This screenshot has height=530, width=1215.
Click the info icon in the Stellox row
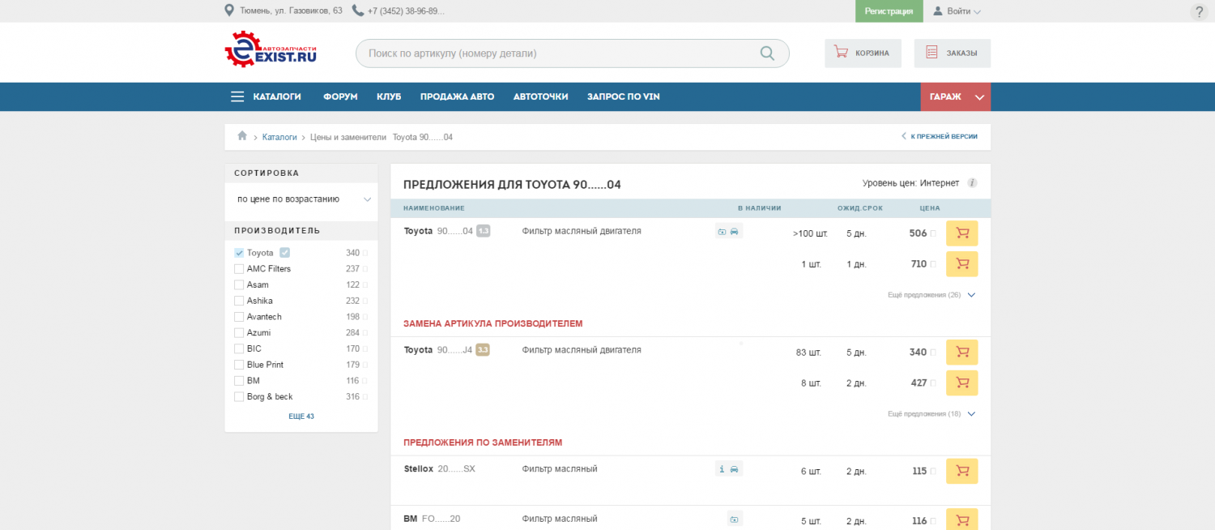[x=721, y=469]
